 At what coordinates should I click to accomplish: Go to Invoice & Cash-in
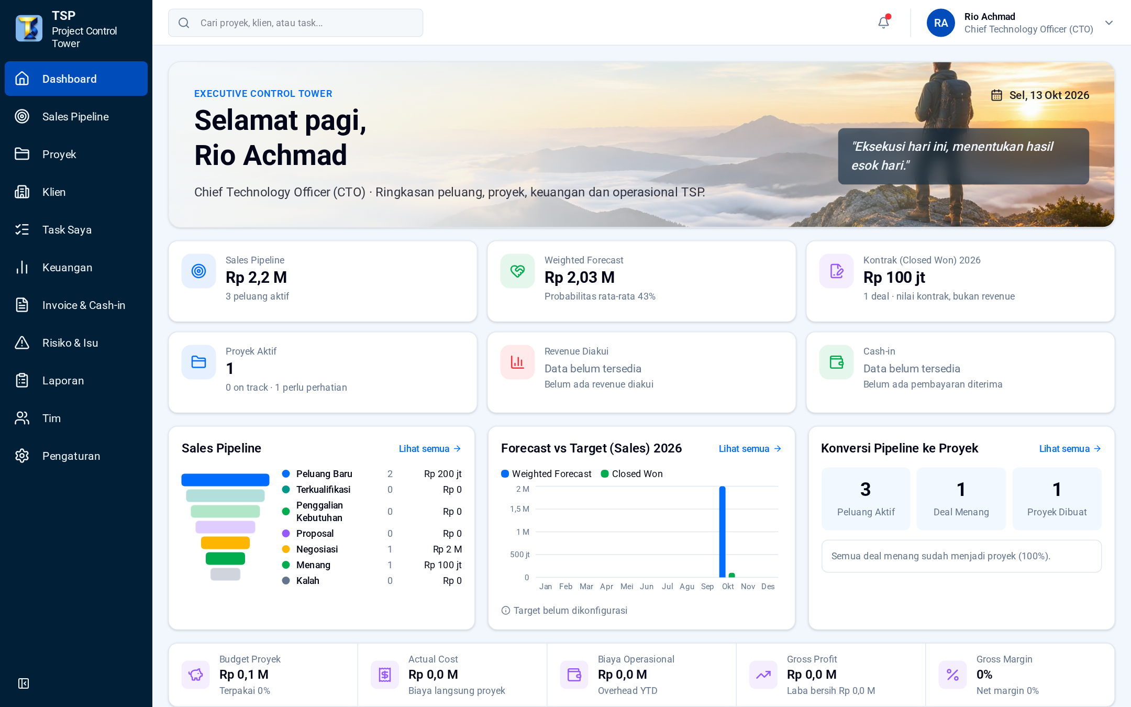point(76,305)
